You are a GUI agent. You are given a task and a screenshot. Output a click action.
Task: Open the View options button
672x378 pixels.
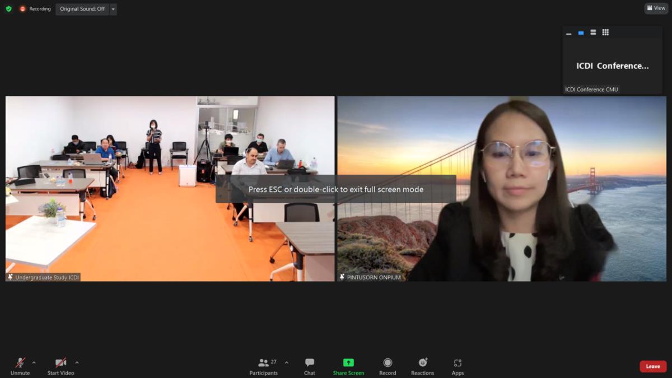(x=656, y=8)
